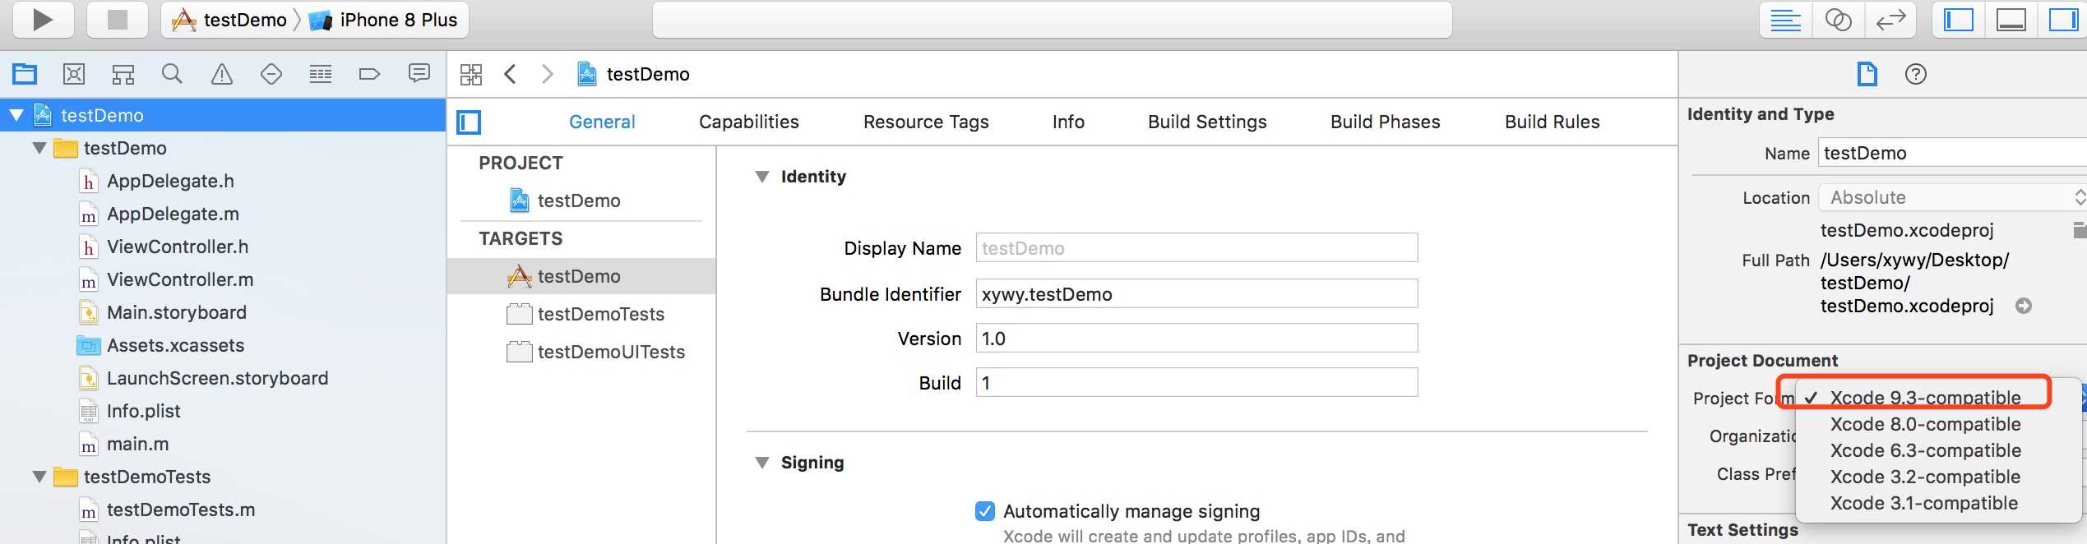Open the Test navigator
This screenshot has width=2087, height=544.
271,74
